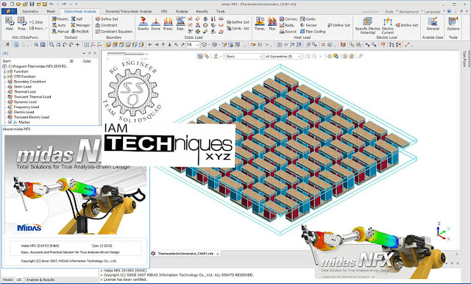Image resolution: width=471 pixels, height=284 pixels.
Task: Click the Comb. Set button
Action: (238, 28)
